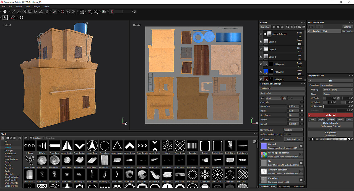Open Normal mixing Combine dropdown
This screenshot has width=354, height=191.
point(293,130)
